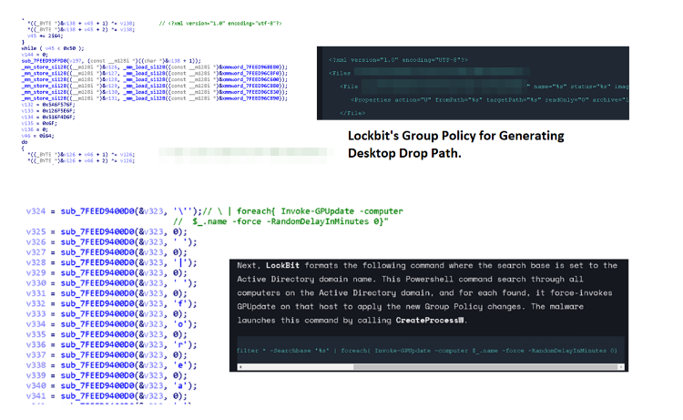The height and width of the screenshot is (420, 683).
Task: Click the 'v338' line with character 'e'
Action: click(111, 365)
